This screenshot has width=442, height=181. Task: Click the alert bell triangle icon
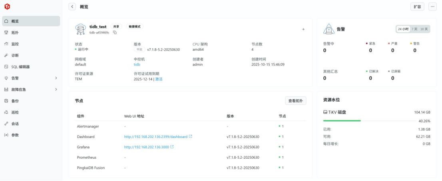[x=329, y=29]
